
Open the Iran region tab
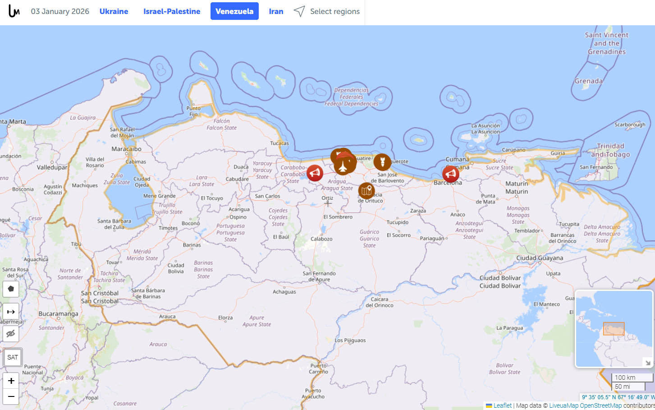(276, 11)
